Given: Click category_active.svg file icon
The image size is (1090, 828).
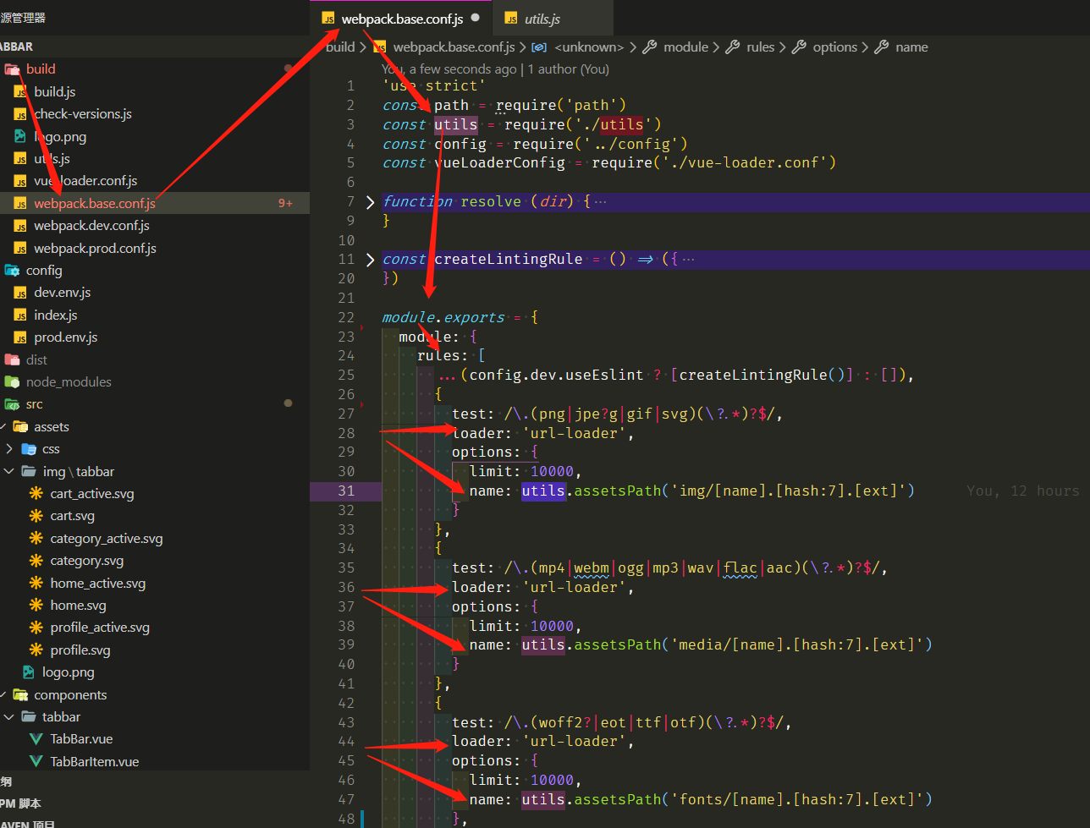Looking at the screenshot, I should pos(36,539).
